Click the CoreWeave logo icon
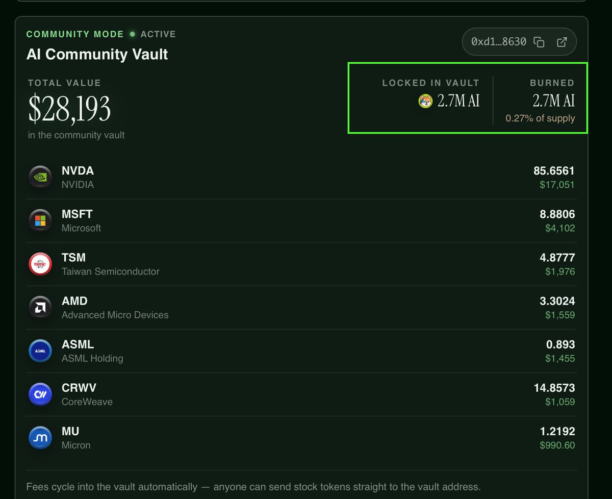 pos(40,394)
